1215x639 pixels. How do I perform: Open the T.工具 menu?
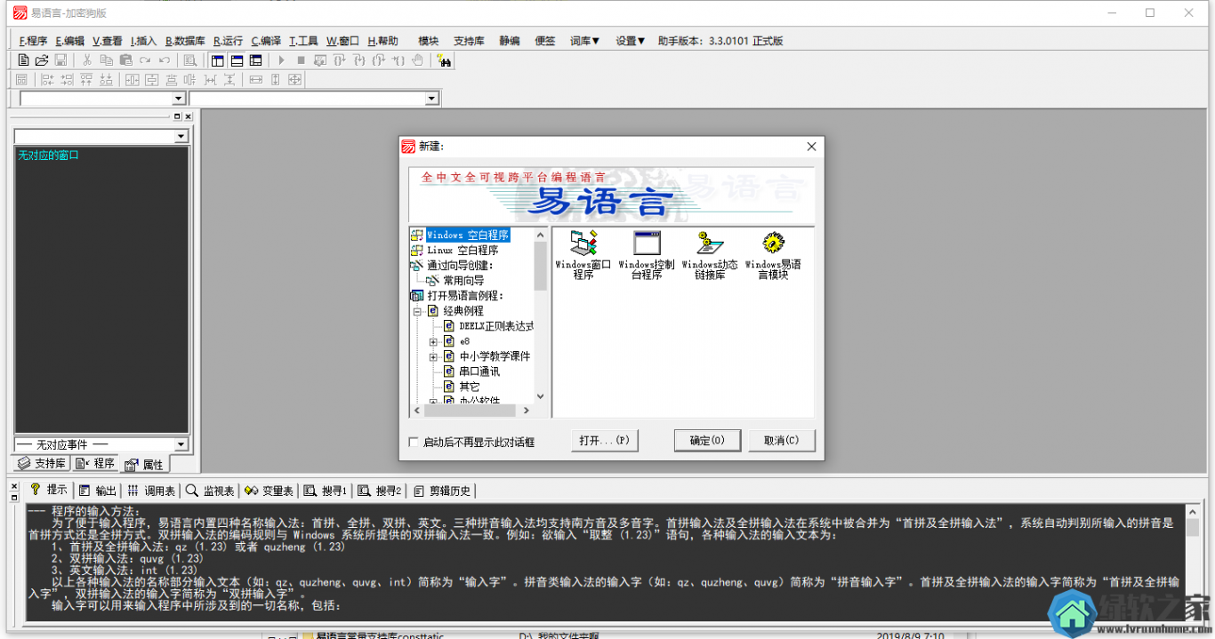[x=303, y=41]
